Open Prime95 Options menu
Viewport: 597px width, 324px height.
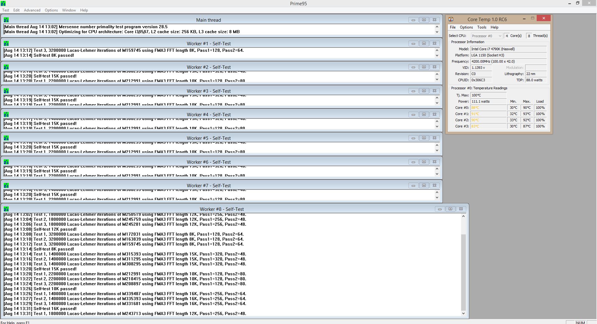pyautogui.click(x=51, y=10)
